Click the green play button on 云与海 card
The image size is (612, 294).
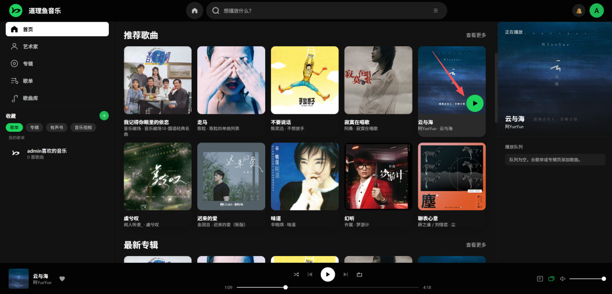[x=475, y=103]
